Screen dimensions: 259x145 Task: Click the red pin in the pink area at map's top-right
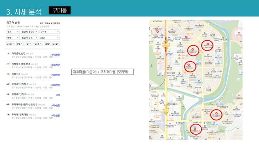click(239, 33)
